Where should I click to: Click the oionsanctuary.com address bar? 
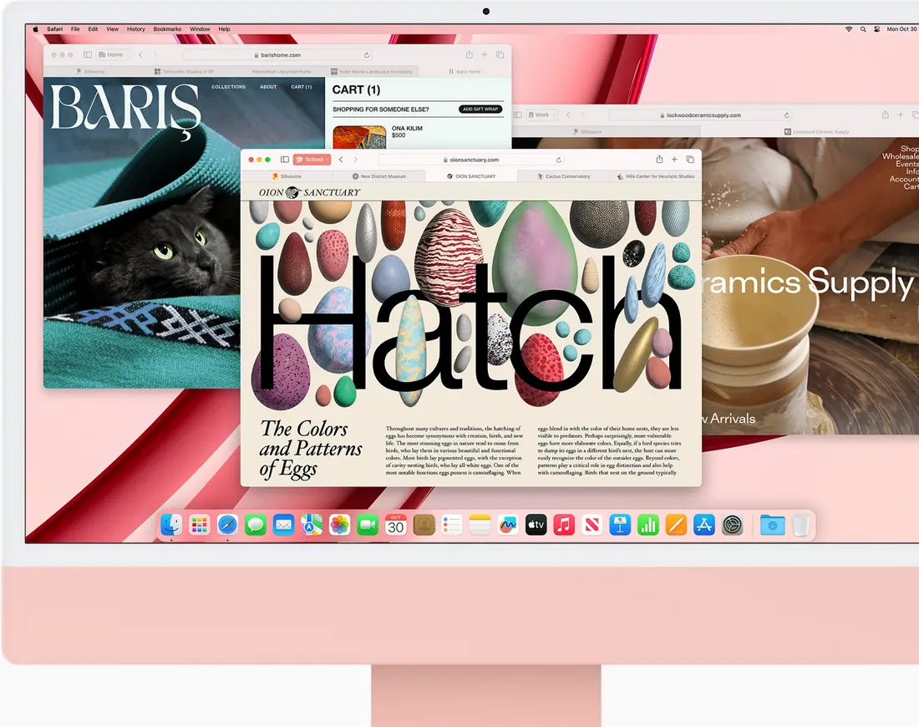point(471,160)
